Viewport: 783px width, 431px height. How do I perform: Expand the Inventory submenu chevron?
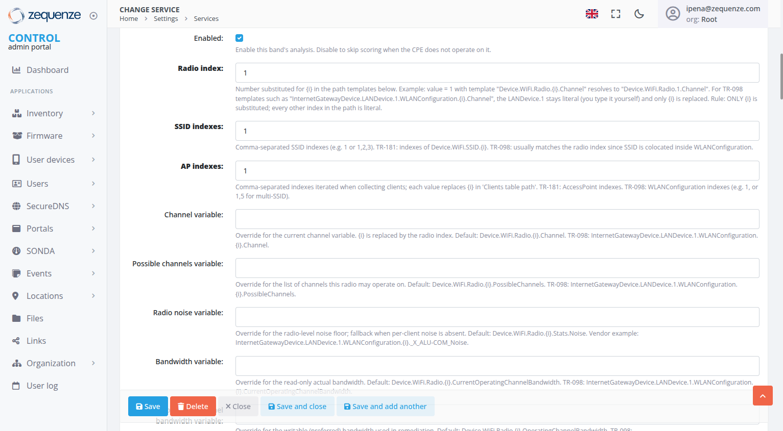coord(93,113)
